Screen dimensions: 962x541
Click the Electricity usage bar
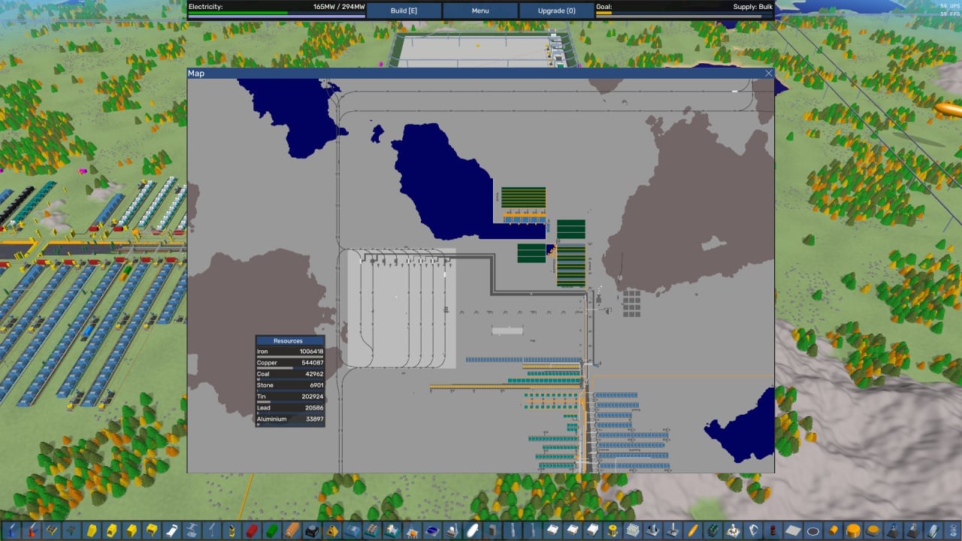(276, 14)
